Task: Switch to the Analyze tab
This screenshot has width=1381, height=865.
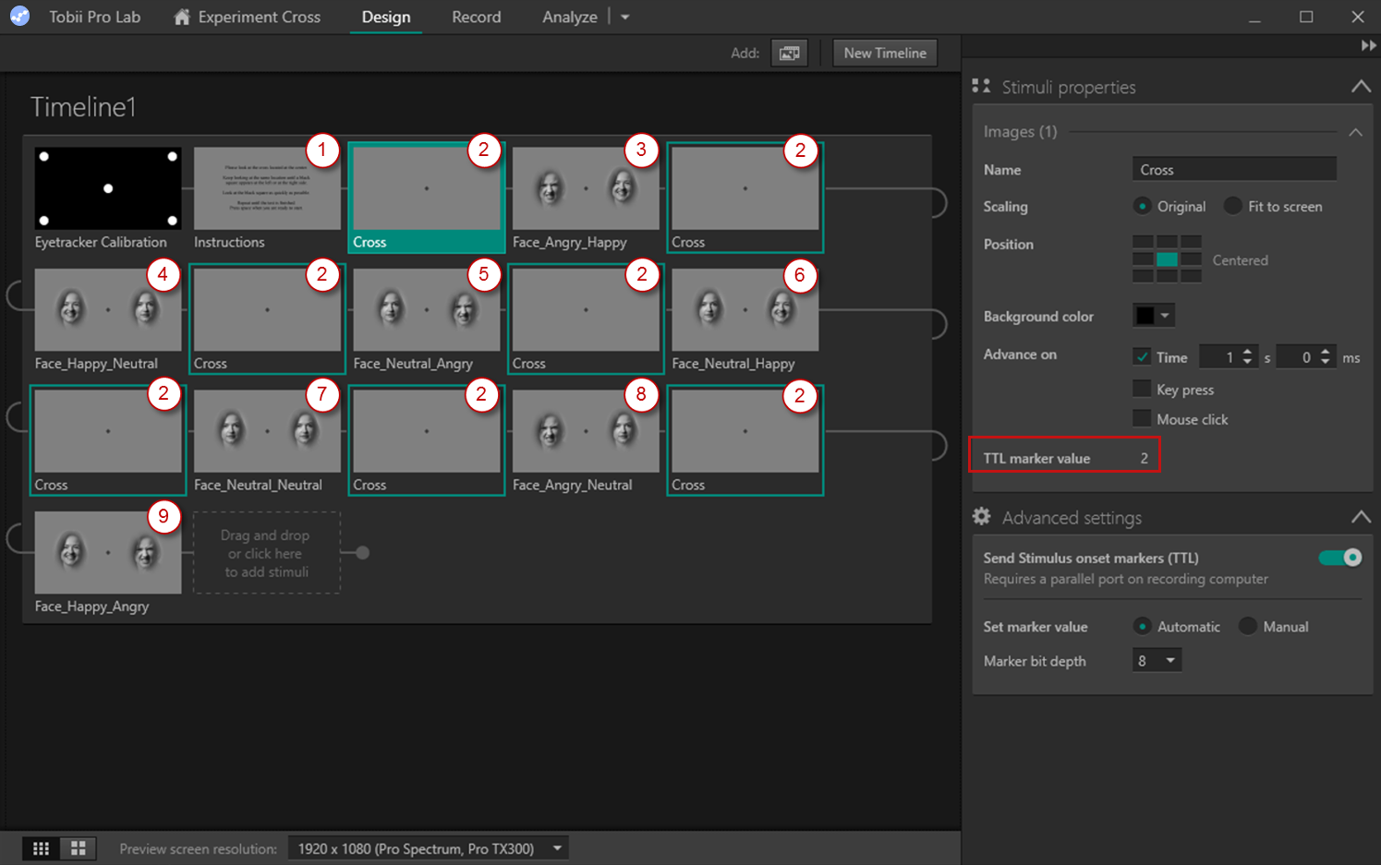Action: pyautogui.click(x=569, y=17)
